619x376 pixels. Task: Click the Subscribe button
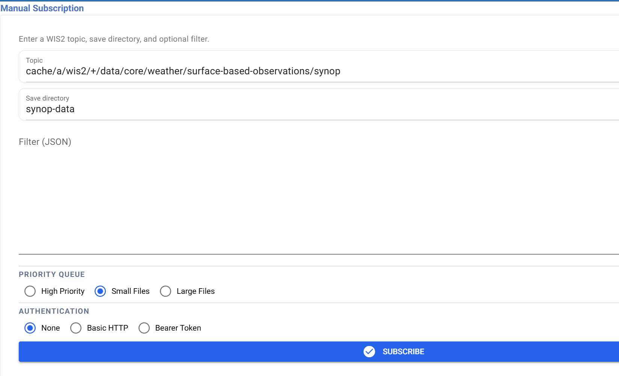point(319,352)
